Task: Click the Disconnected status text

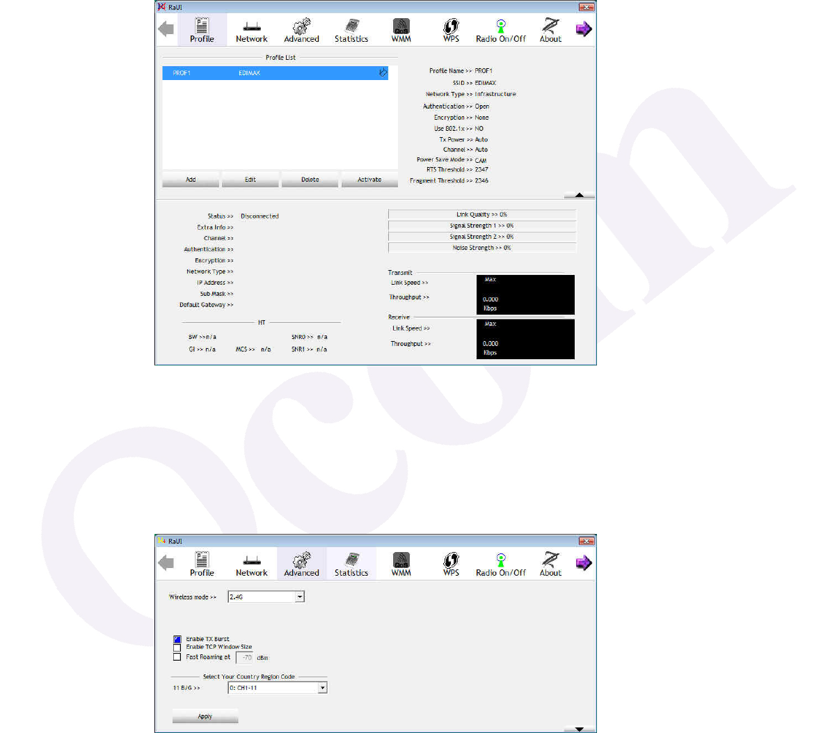Action: point(260,216)
